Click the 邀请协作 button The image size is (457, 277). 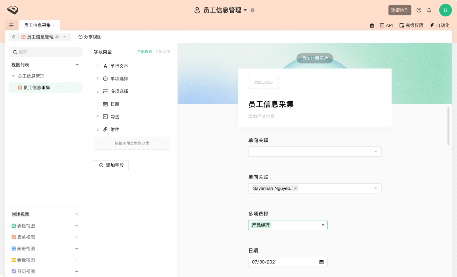(400, 10)
